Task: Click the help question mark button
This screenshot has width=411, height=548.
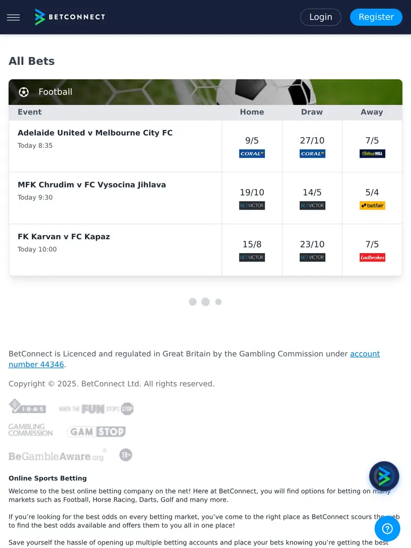Action: tap(387, 528)
